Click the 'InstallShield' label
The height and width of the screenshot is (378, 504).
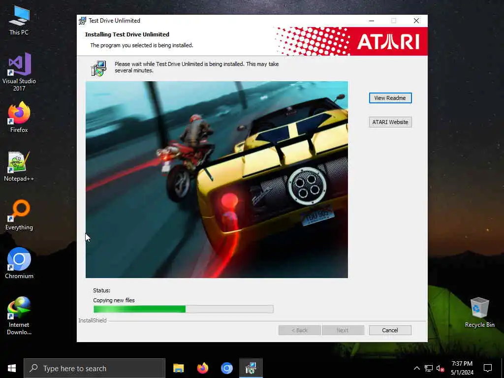92,320
